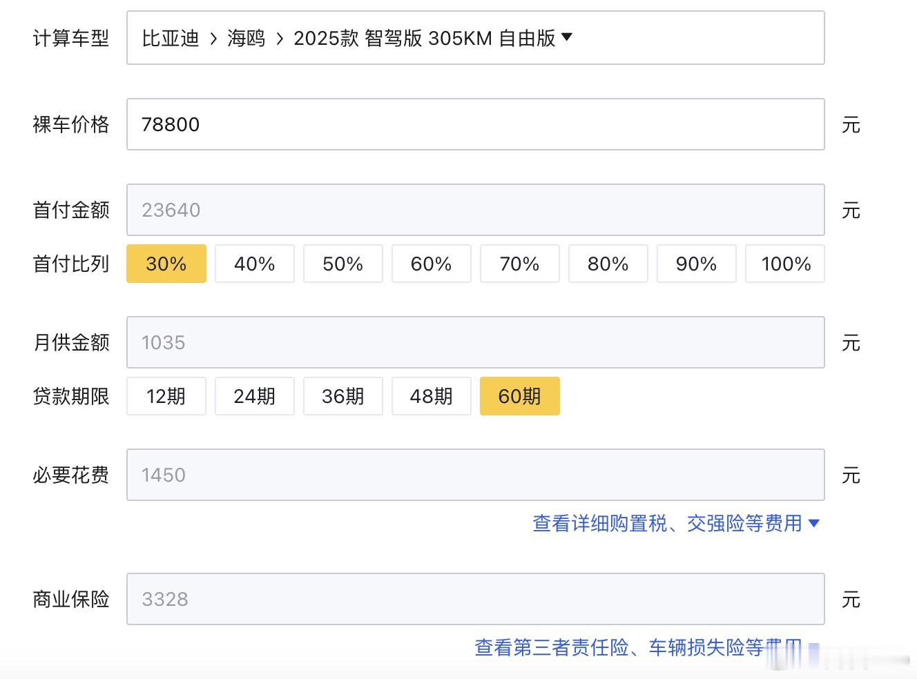Click the 首付比列 label
The height and width of the screenshot is (679, 917).
[x=71, y=264]
